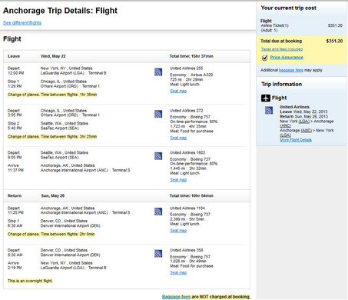Click the 'Wed, May 22' leave date
Image resolution: width=348 pixels, height=300 pixels.
[x=53, y=56]
